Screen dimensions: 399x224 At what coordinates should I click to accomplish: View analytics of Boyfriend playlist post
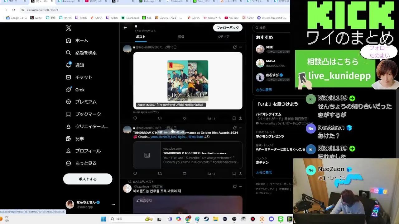211,118
